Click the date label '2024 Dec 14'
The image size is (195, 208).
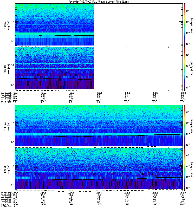click(8, 206)
